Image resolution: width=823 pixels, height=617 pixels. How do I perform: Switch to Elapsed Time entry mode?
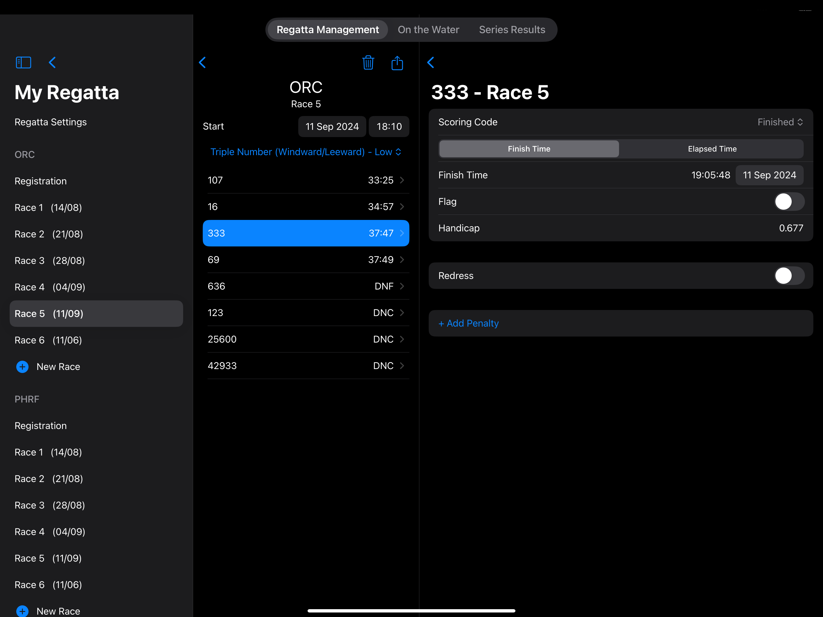point(712,149)
